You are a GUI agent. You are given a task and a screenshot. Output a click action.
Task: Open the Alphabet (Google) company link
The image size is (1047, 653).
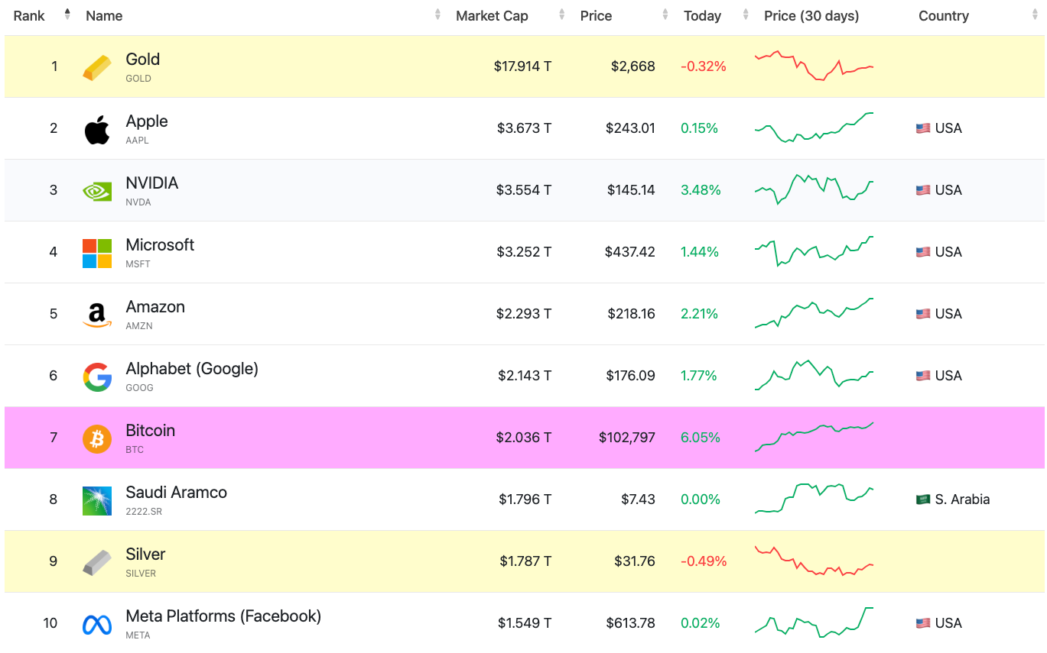[192, 368]
